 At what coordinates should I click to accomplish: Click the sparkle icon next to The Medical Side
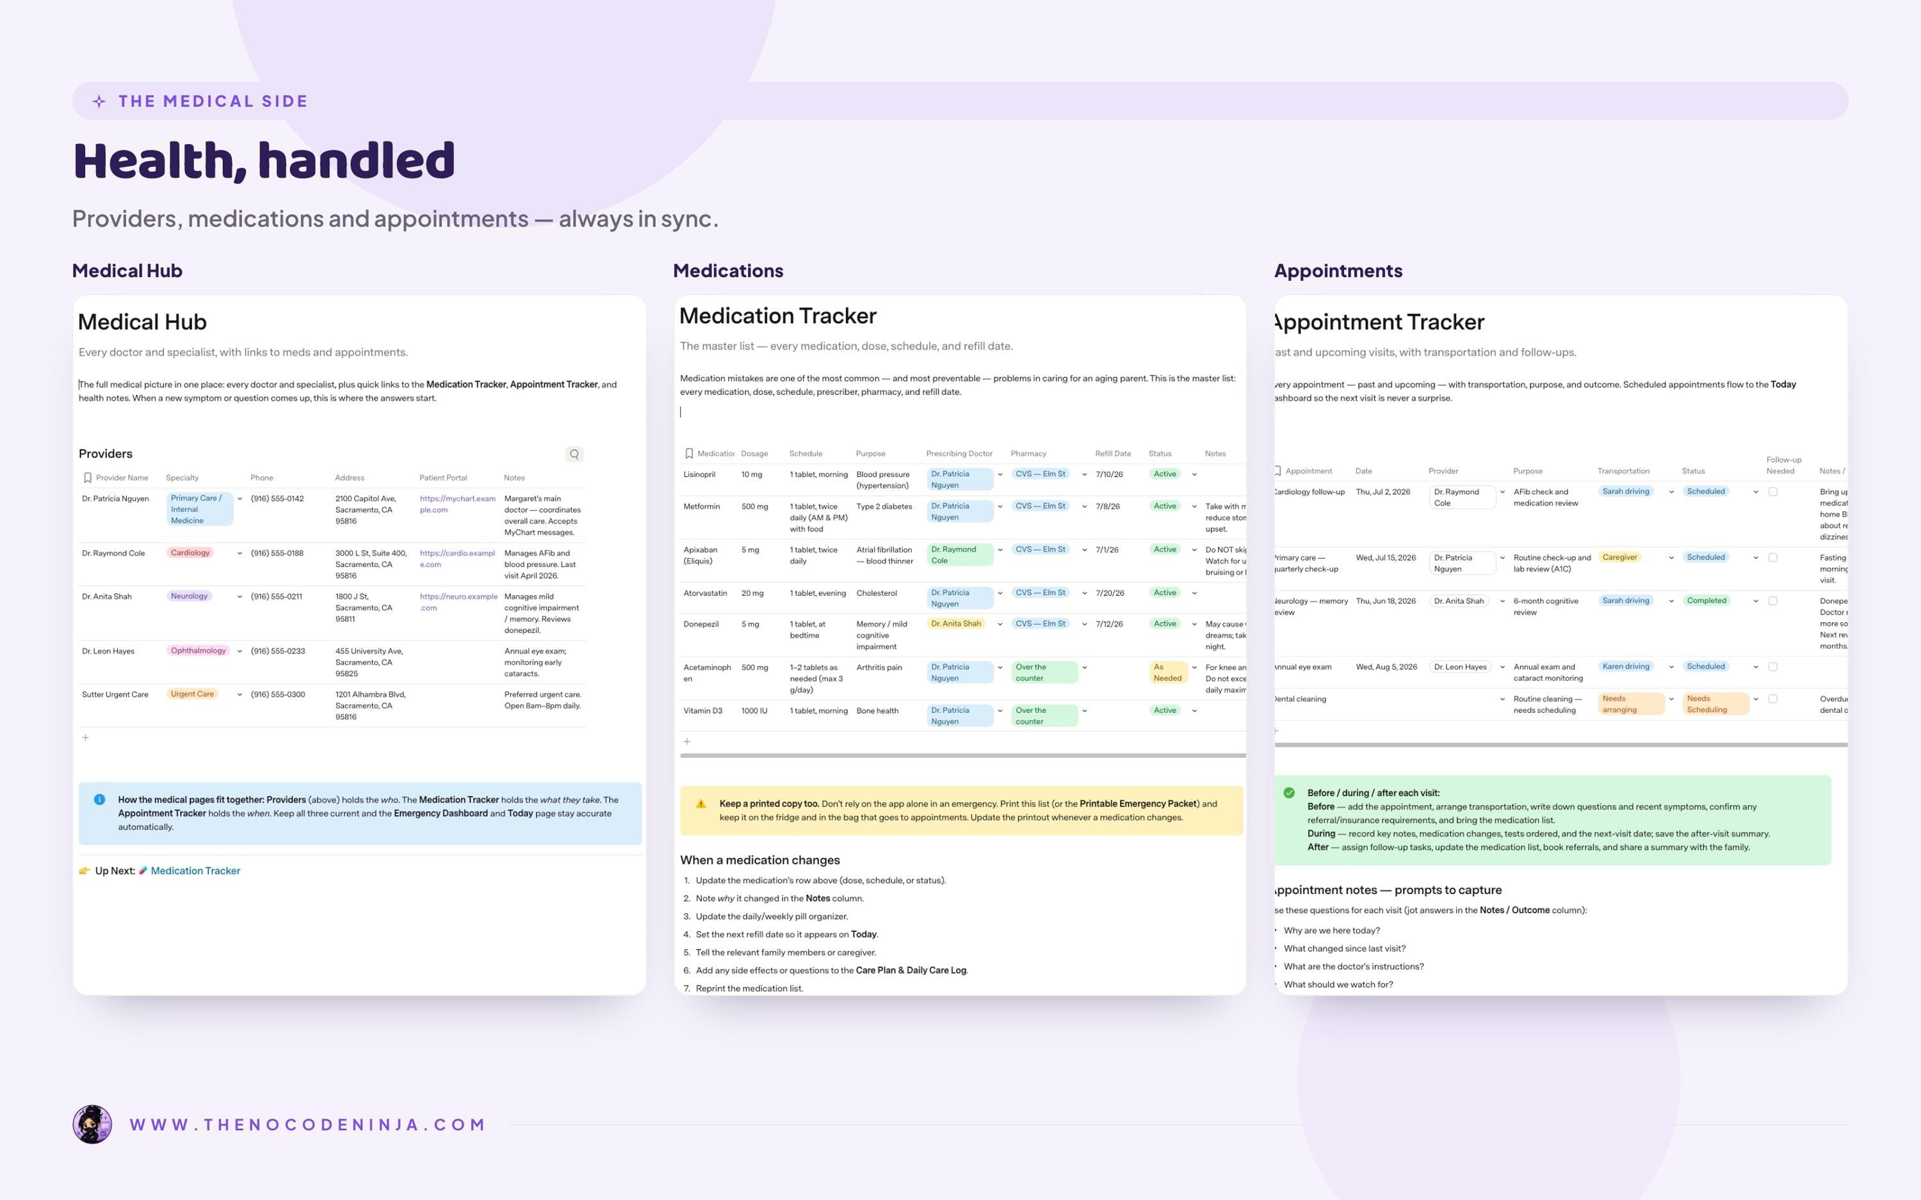99,100
